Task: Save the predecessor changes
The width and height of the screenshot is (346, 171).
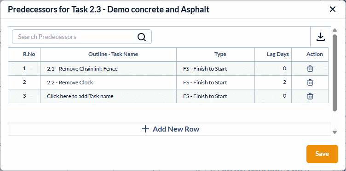Action: pos(322,154)
